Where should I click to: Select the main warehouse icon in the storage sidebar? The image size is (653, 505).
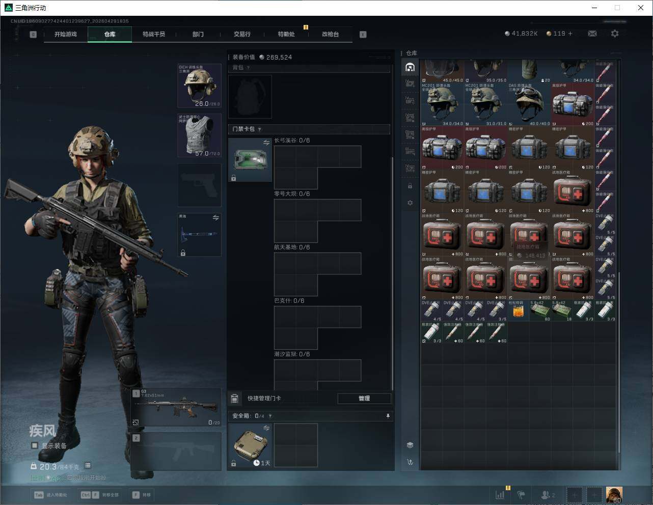tap(410, 67)
